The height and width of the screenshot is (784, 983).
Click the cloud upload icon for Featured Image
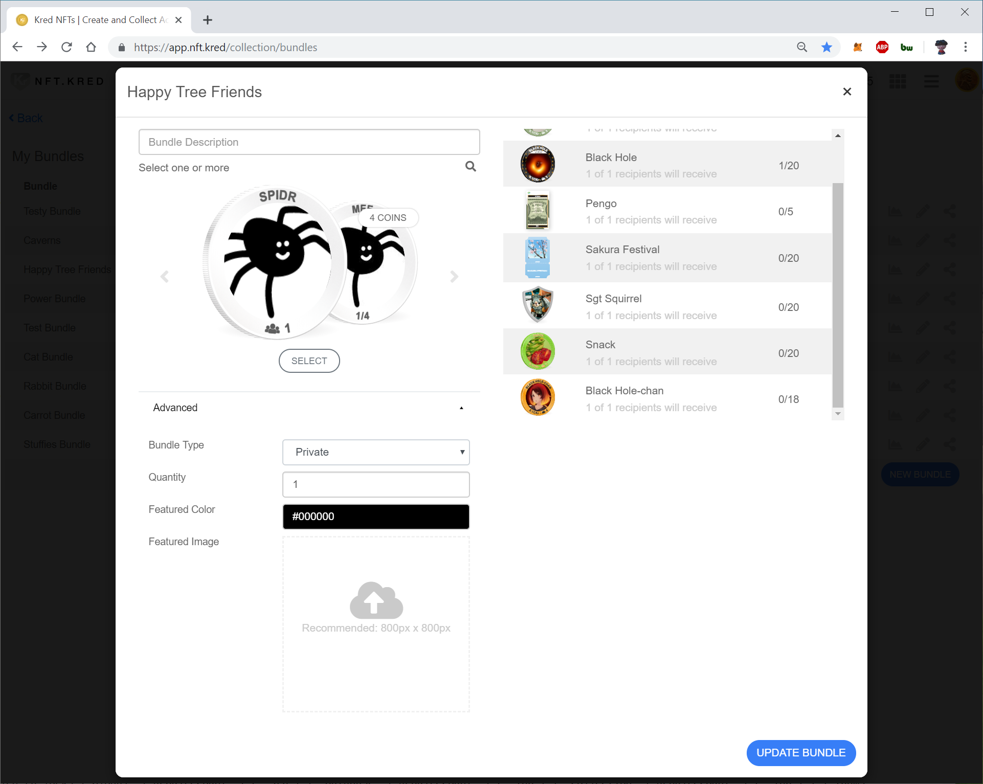coord(376,600)
